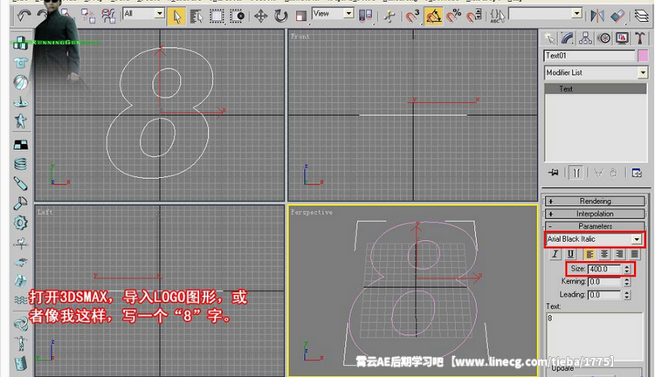Click the Undo arrow in main toolbar
Screen dimensions: 655x377
click(24, 16)
